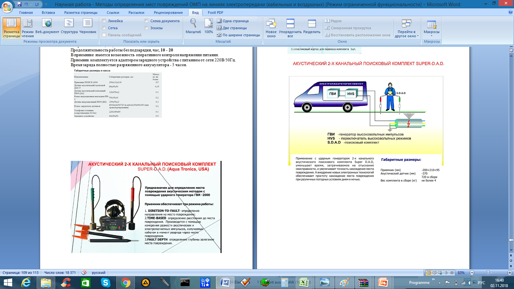Open the Главная ribbon tab
The width and height of the screenshot is (514, 289).
pos(26,13)
